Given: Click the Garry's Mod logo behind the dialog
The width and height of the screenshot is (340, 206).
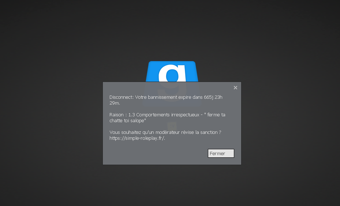Looking at the screenshot, I should tap(172, 71).
